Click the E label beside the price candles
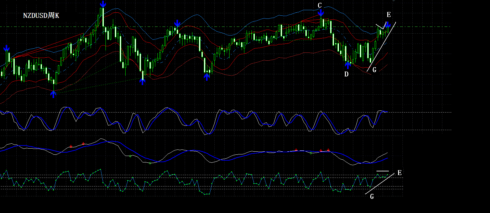 tap(389, 15)
